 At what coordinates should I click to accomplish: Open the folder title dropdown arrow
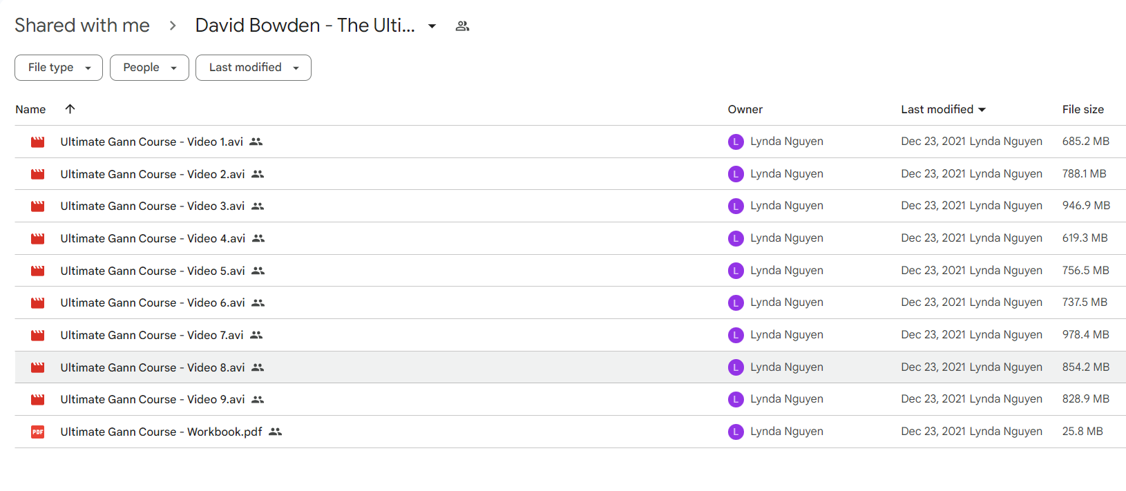coord(432,26)
